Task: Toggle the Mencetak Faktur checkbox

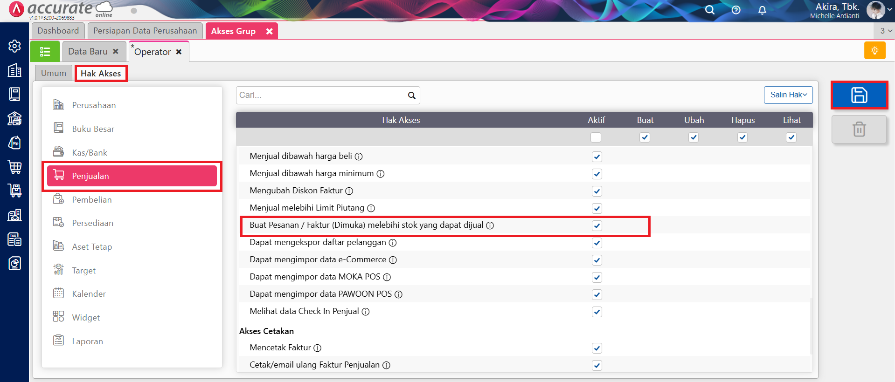Action: (597, 348)
